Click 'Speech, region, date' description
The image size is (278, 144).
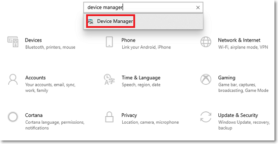[x=141, y=85]
